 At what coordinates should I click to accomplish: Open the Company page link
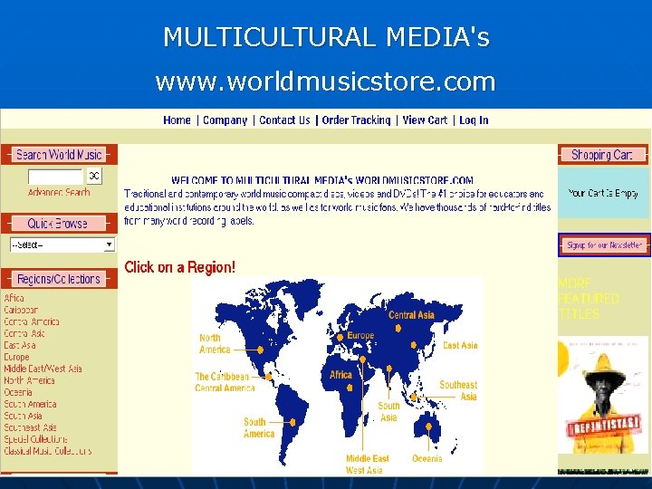pos(225,120)
